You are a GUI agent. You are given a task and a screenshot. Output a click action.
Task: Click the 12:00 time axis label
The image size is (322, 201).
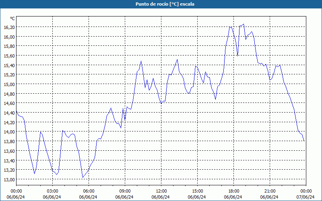(161, 191)
